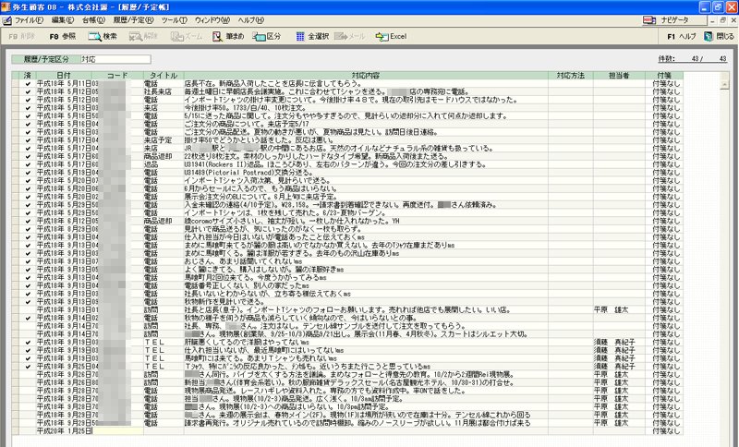Image resolution: width=739 pixels, height=447 pixels.
Task: Select the 社長と店長(息子) content cell
Action: [x=366, y=310]
